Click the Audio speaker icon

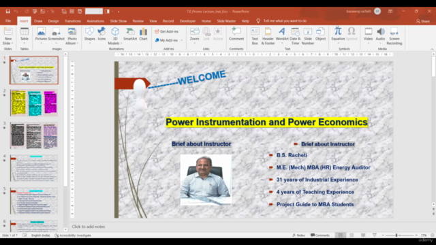pos(380,31)
